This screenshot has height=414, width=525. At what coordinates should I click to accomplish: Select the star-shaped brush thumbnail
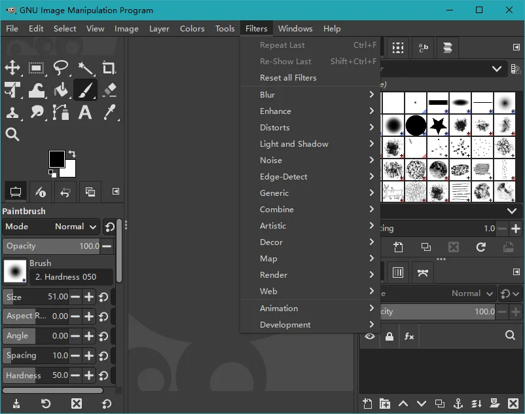(x=438, y=125)
